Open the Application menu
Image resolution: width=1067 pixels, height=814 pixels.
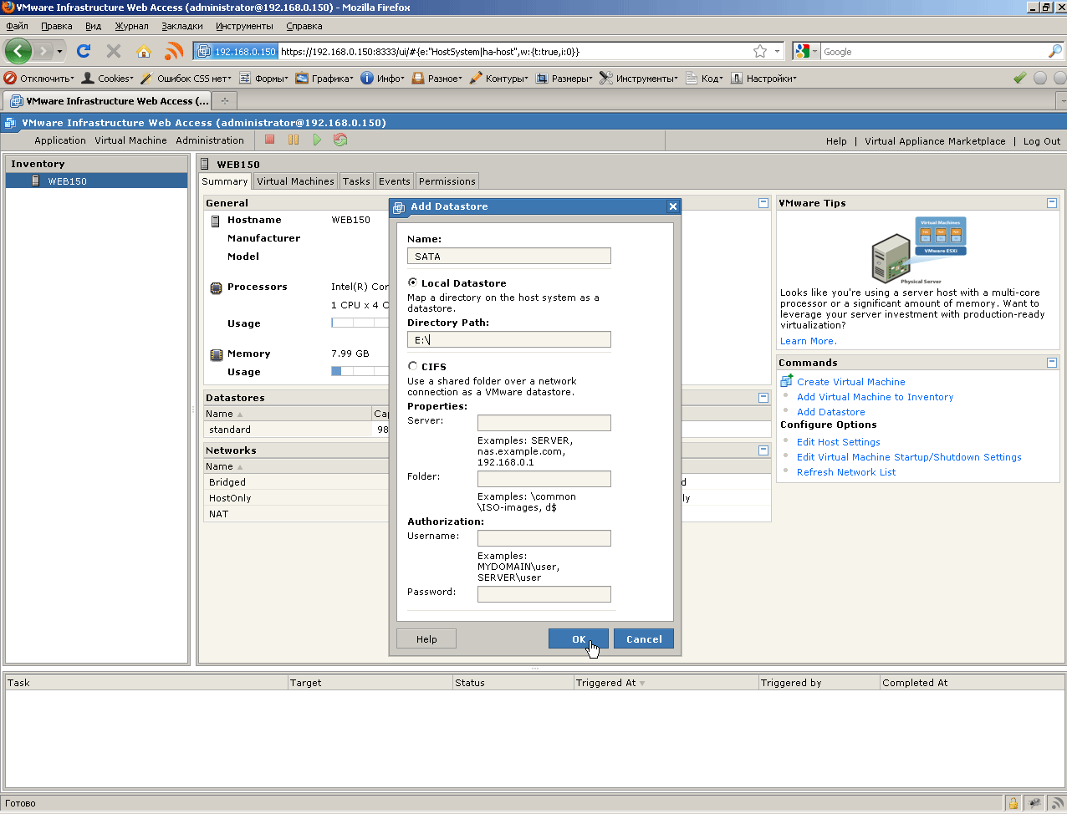60,140
